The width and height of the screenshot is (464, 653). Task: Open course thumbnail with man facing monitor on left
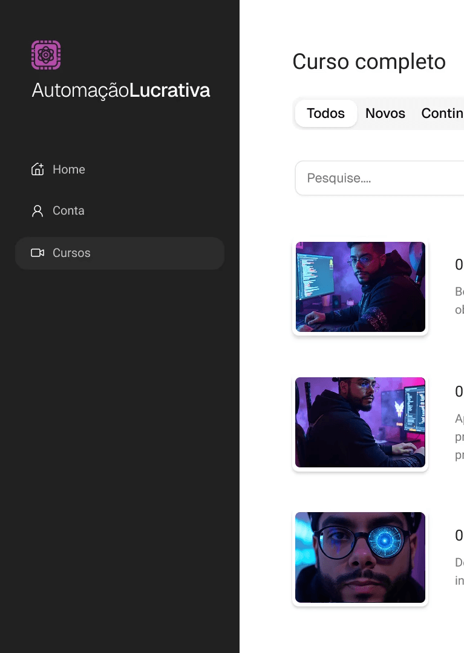point(361,287)
